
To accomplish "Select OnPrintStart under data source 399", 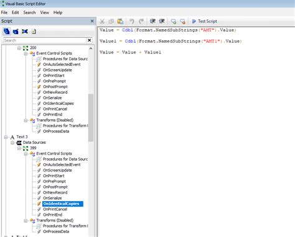I will [x=54, y=176].
